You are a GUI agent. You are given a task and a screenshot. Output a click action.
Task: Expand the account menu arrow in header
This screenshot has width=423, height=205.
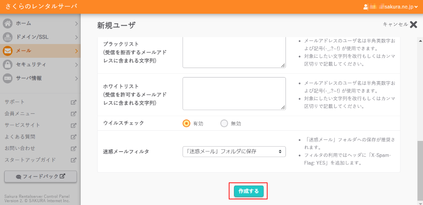(416, 7)
